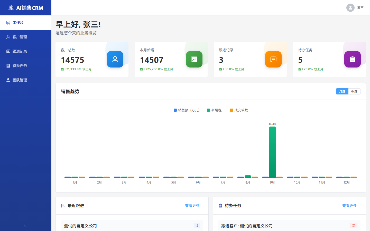
Task: Click the 6月 axis label
Action: 198,182
